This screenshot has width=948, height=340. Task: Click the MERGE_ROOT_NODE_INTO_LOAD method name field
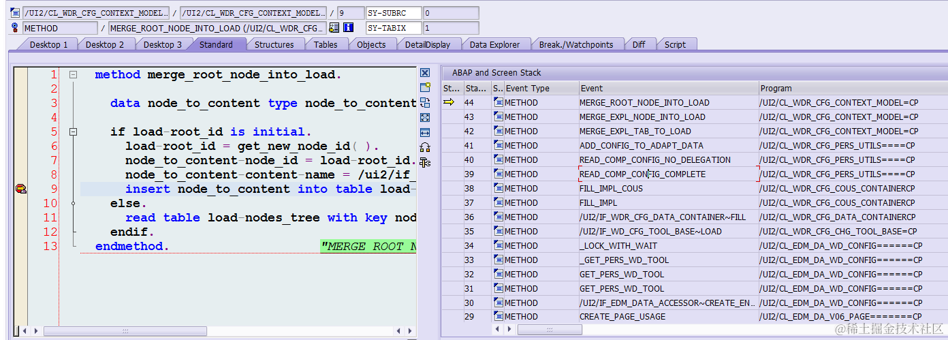point(217,28)
